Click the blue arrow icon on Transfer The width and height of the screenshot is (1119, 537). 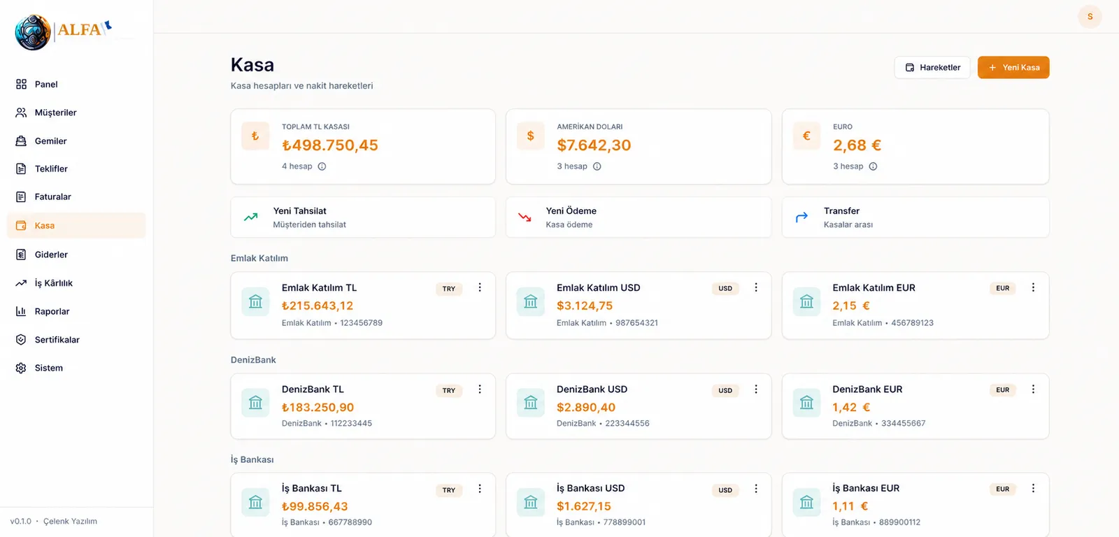801,217
